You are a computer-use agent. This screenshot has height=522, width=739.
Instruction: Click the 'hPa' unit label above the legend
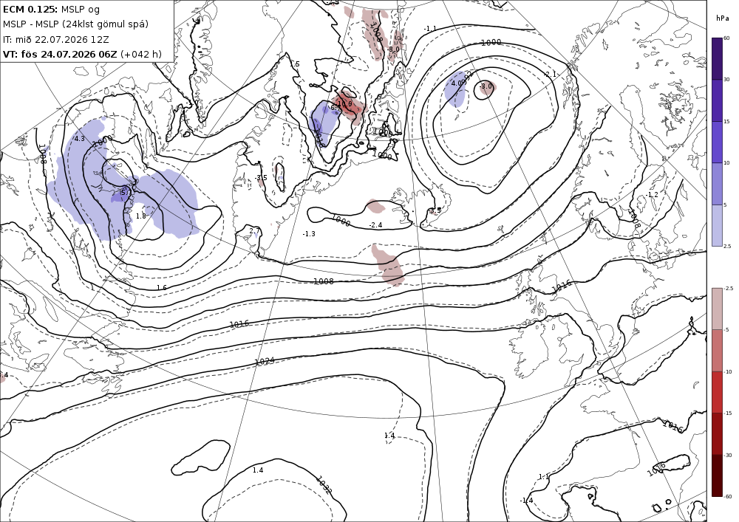pyautogui.click(x=721, y=18)
